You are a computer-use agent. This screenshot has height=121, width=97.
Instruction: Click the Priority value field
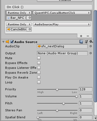pyautogui.click(x=86, y=89)
